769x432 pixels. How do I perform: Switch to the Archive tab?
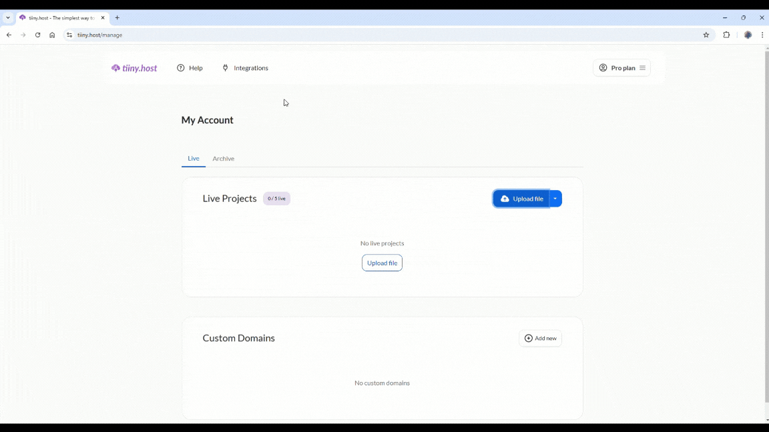223,159
